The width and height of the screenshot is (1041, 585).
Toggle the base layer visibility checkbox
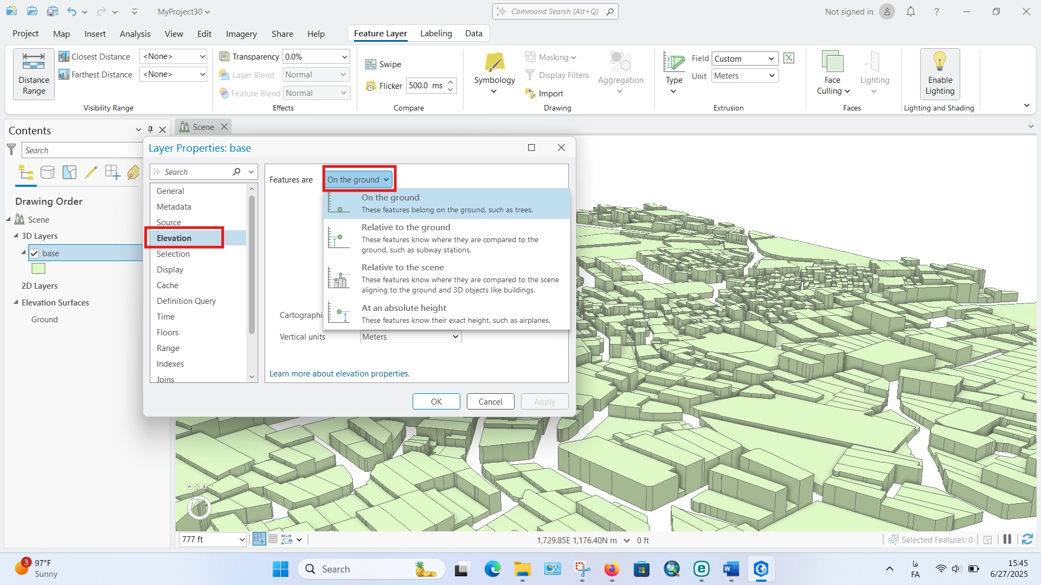point(34,253)
